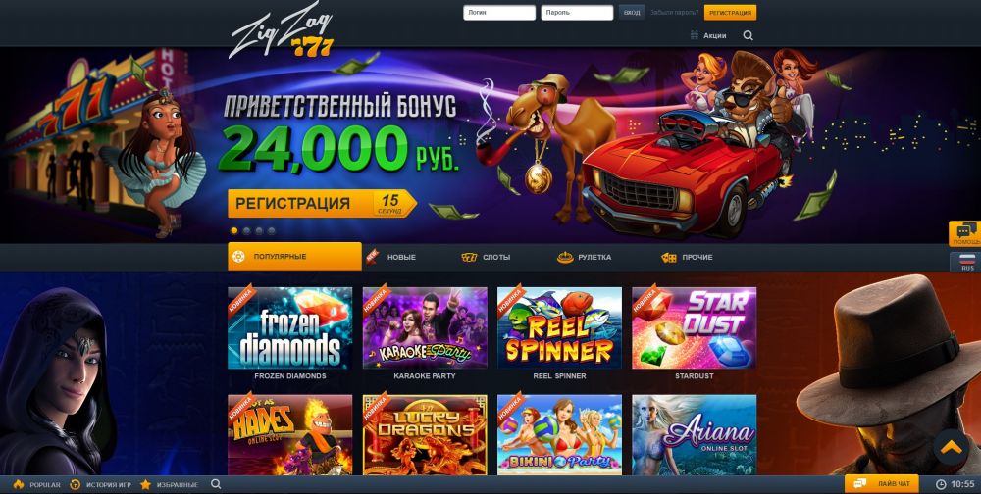Switch to the Рулетка tab
Image resolution: width=981 pixels, height=494 pixels.
point(585,257)
